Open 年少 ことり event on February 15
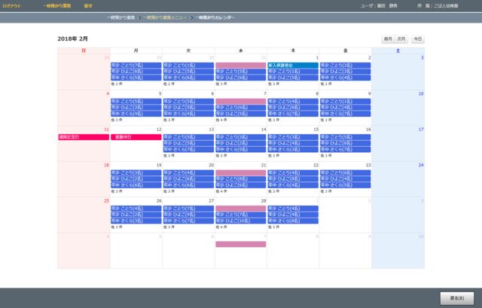This screenshot has height=308, width=482. 293,137
